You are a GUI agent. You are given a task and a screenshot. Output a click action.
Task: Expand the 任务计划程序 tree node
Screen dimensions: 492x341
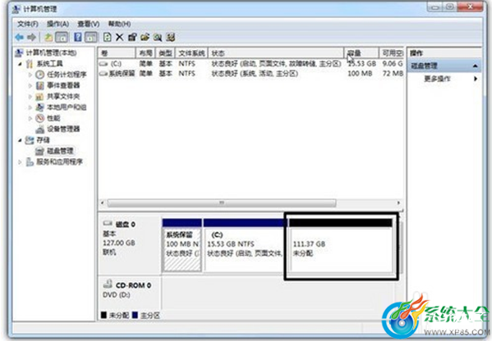point(30,75)
